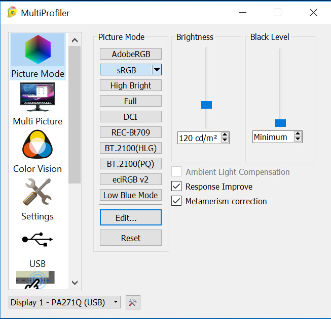Select the DCI picture mode
The width and height of the screenshot is (331, 319).
(x=131, y=117)
